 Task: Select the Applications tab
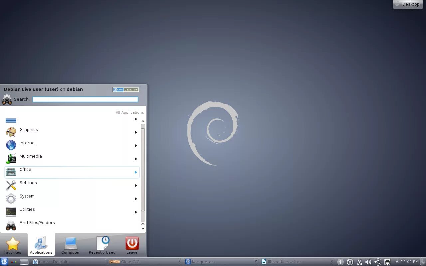(41, 245)
